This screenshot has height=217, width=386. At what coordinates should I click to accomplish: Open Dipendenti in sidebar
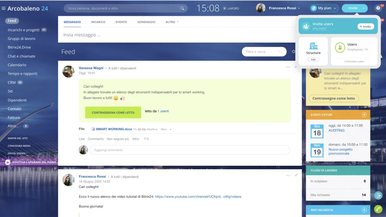click(17, 100)
